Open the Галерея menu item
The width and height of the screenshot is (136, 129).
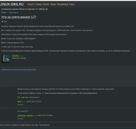pos(39,4)
